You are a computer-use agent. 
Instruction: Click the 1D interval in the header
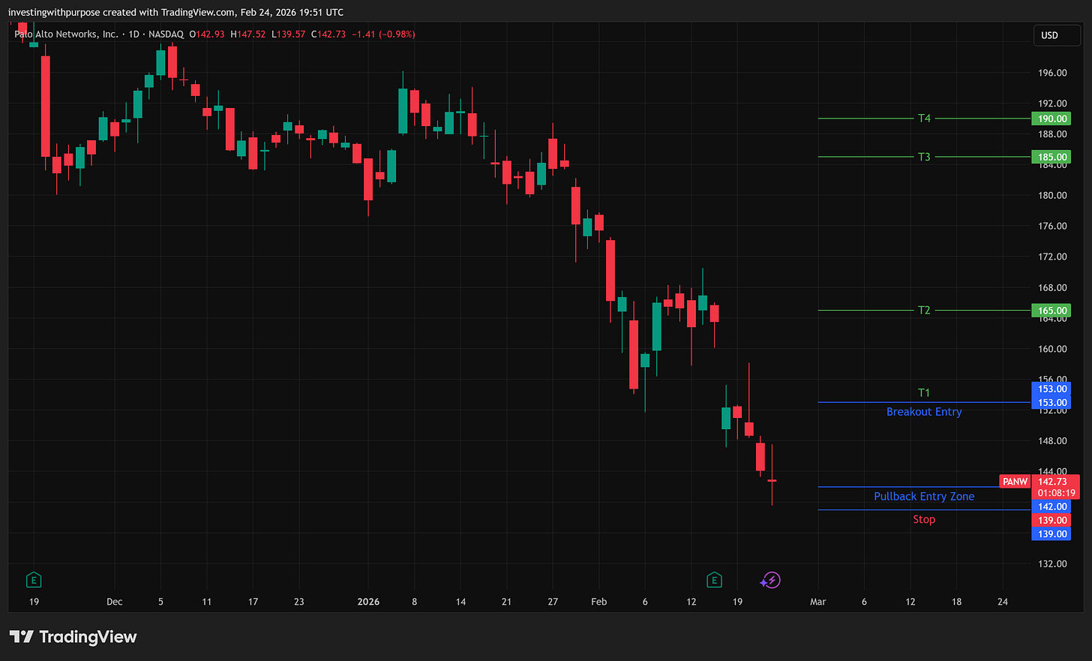pyautogui.click(x=133, y=34)
